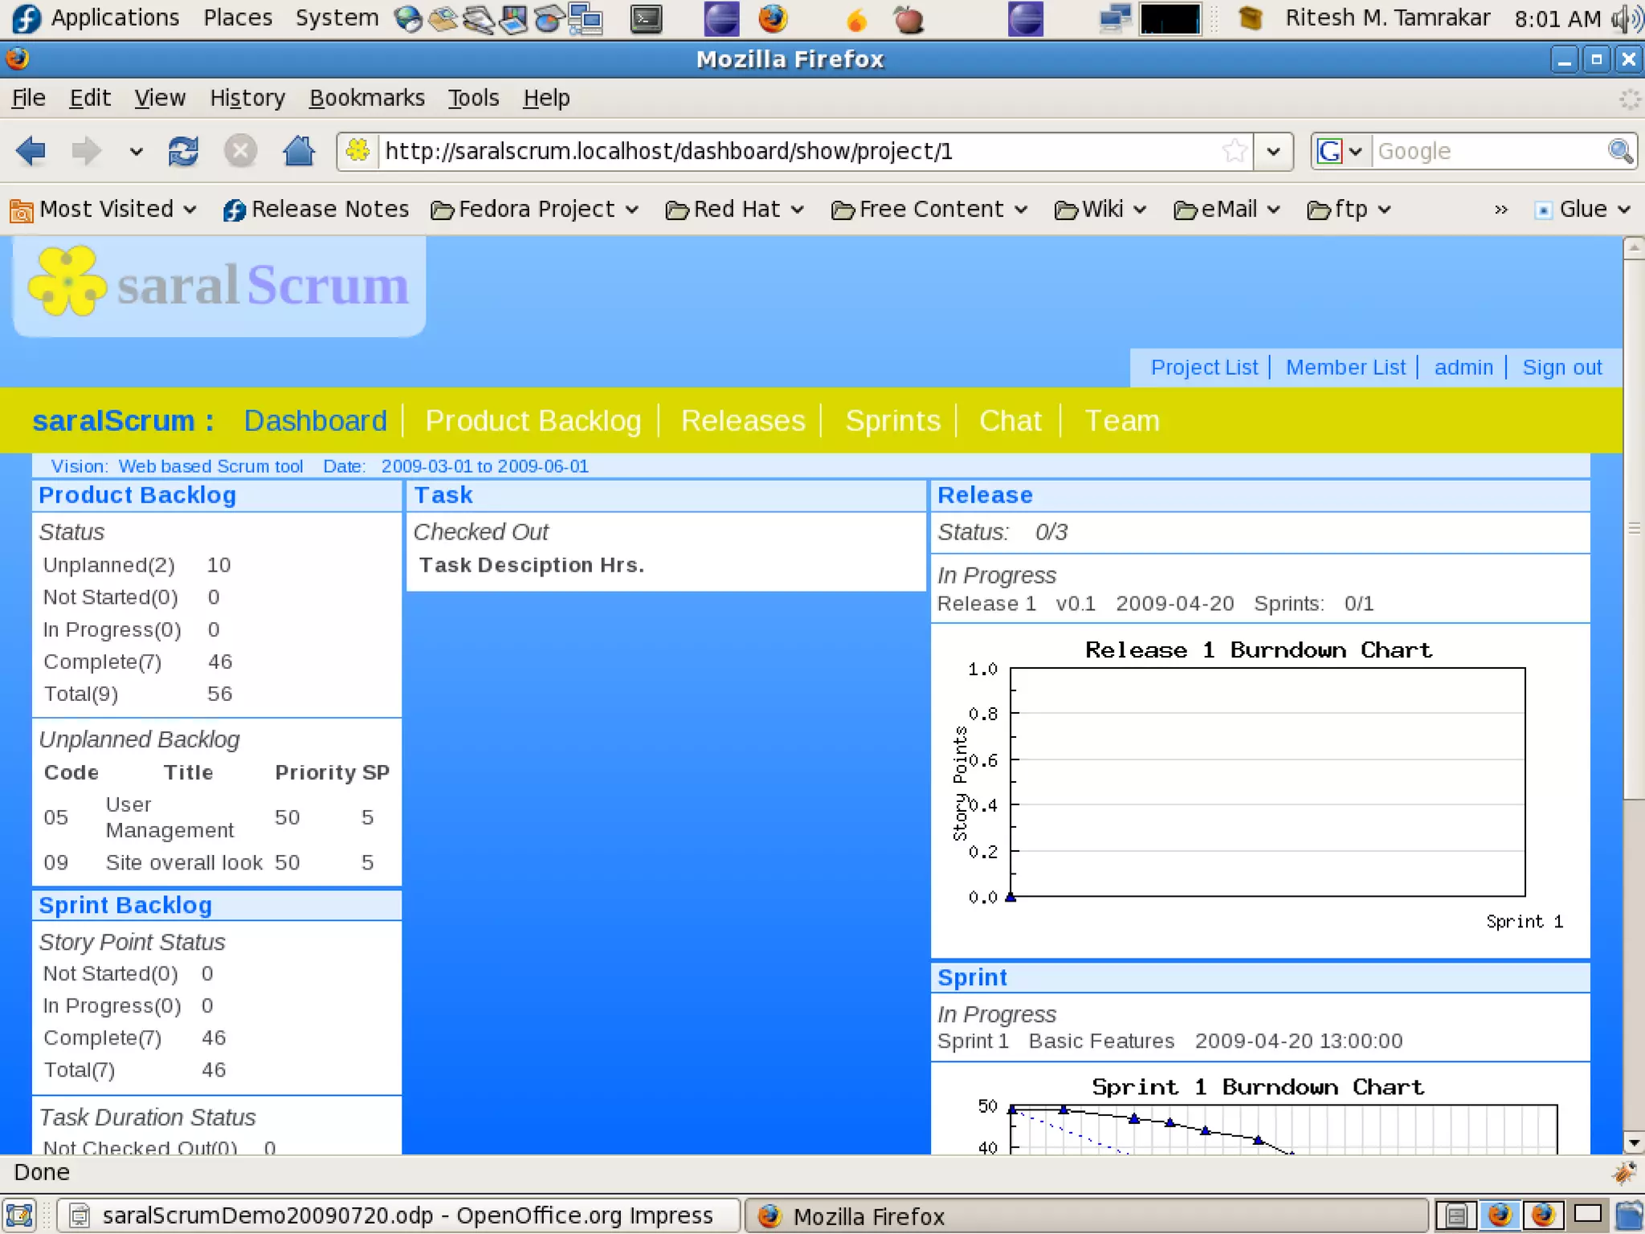Switch to the Sprints tab

pyautogui.click(x=892, y=421)
